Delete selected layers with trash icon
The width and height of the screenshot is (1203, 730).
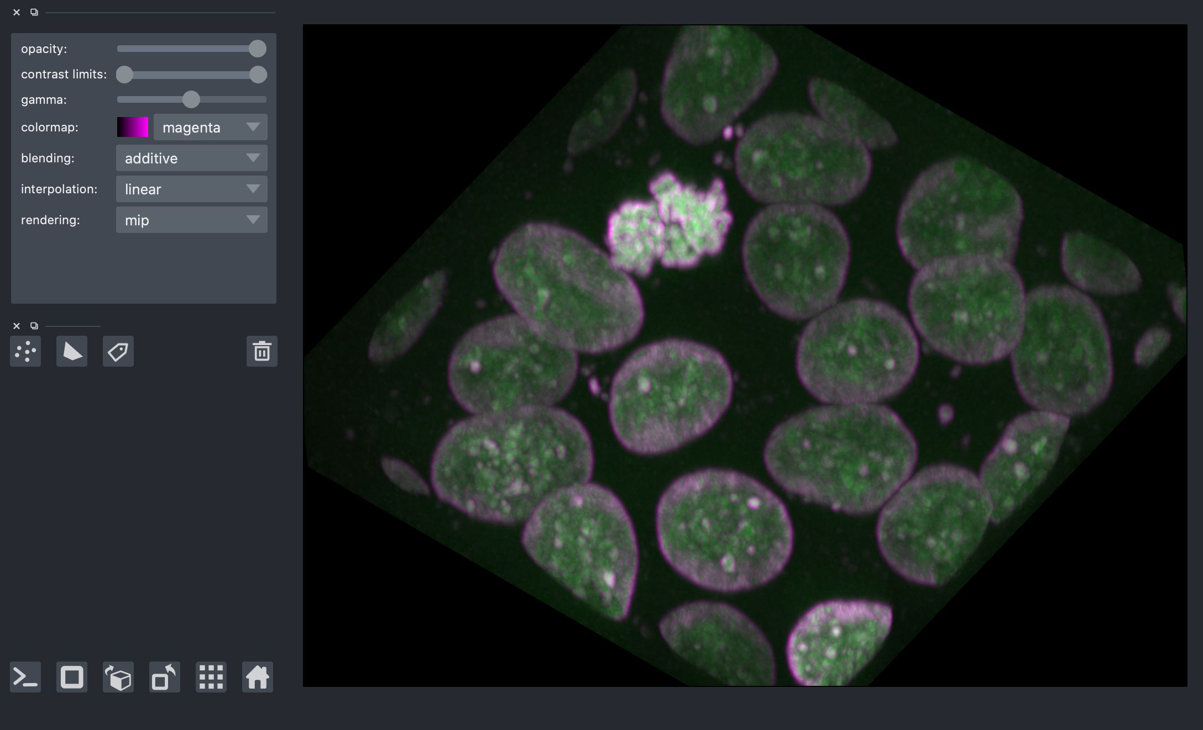pyautogui.click(x=262, y=351)
